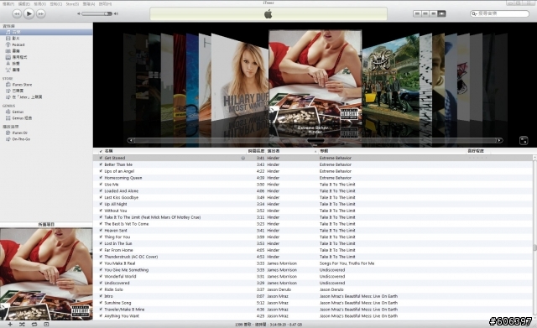Click the volume slider
The height and width of the screenshot is (328, 537).
[96, 13]
